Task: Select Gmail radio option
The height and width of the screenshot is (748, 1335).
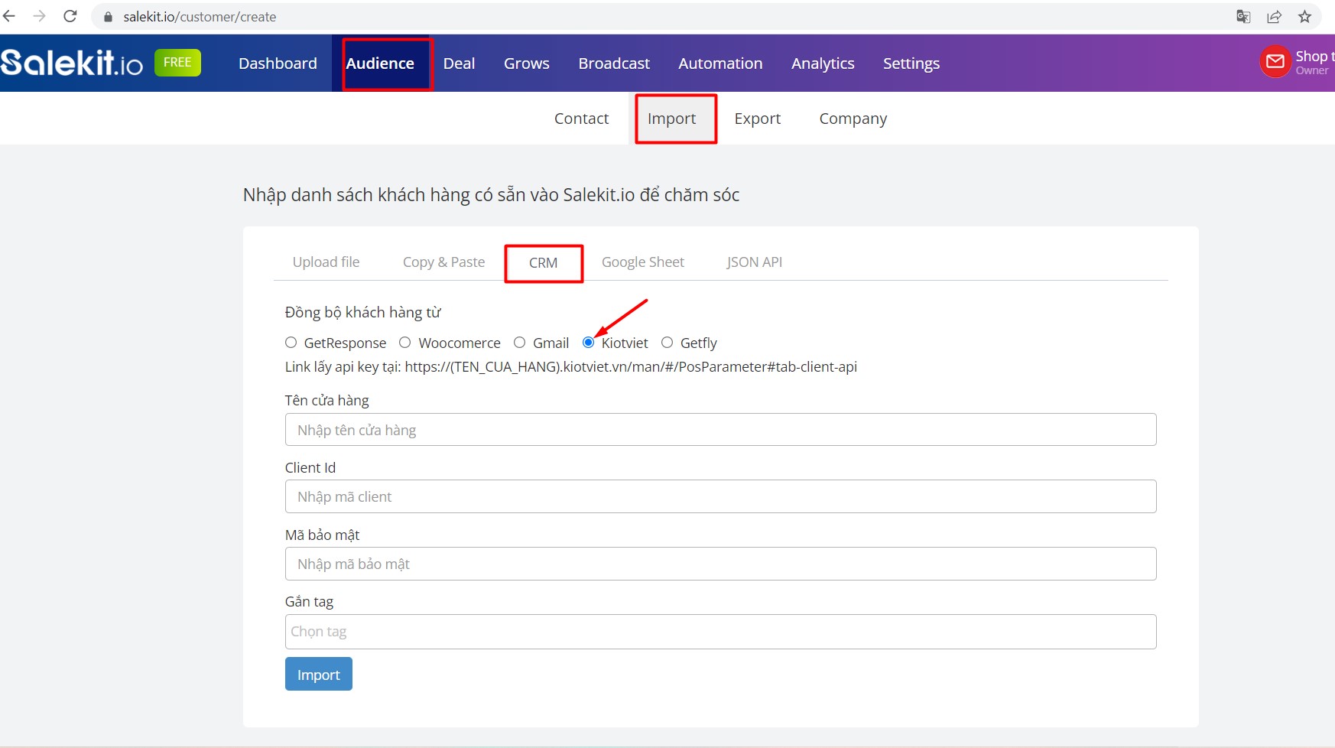Action: tap(519, 343)
